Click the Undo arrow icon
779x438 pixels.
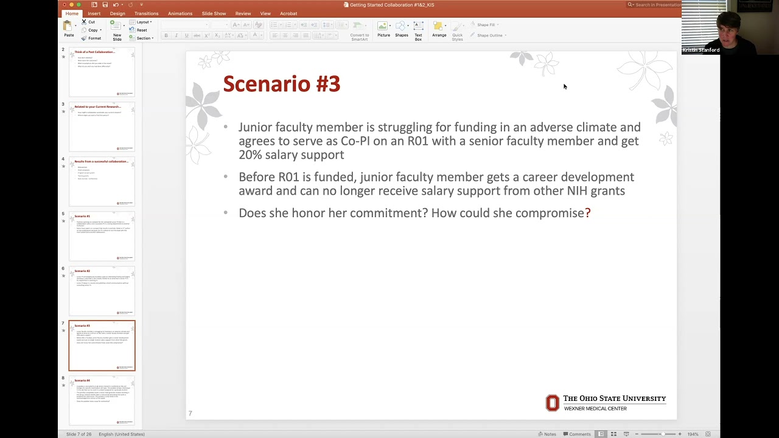tap(116, 4)
